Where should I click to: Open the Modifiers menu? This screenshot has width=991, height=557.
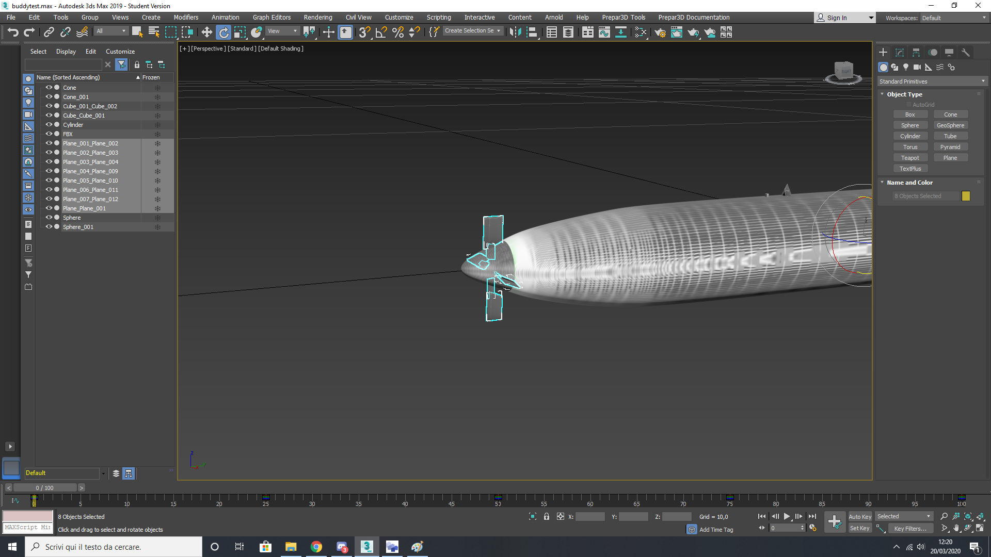[186, 18]
